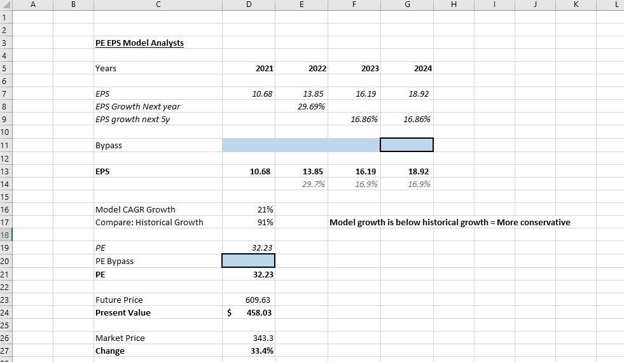Viewport: 624px width, 362px height.
Task: Select the 2022 year header cell
Action: pyautogui.click(x=302, y=68)
